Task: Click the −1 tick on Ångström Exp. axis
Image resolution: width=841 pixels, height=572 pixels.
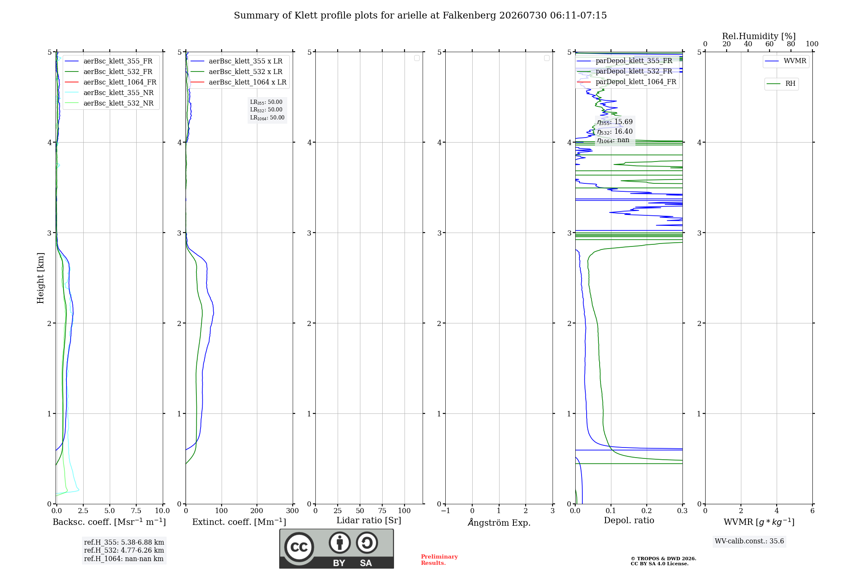Action: pyautogui.click(x=445, y=511)
